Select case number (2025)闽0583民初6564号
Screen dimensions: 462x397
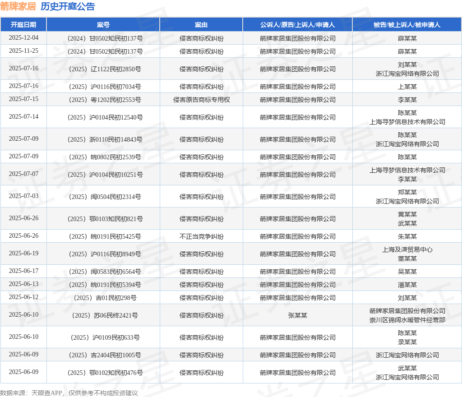pyautogui.click(x=105, y=272)
